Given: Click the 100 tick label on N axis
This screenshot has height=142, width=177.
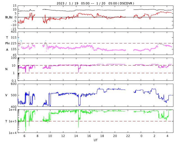Looking at the screenshot, I should click(14, 58).
